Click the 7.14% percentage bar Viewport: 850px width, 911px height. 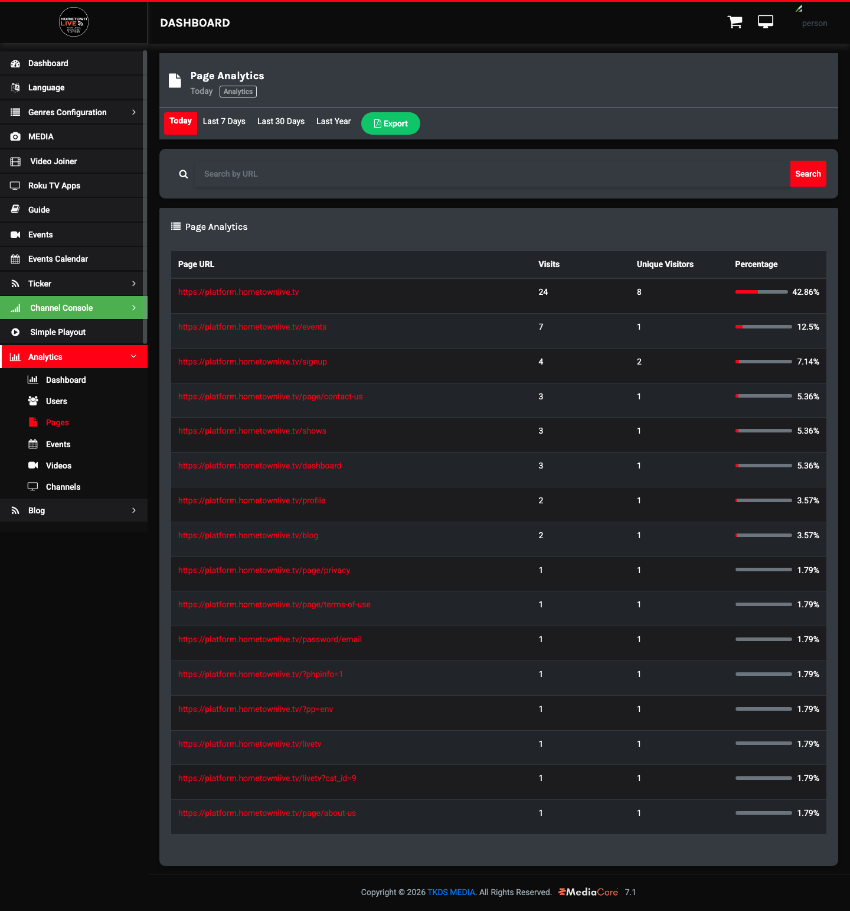click(764, 362)
